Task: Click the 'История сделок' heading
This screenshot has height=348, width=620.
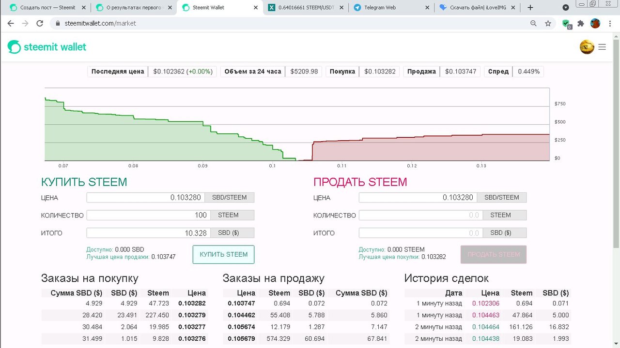Action: click(447, 278)
